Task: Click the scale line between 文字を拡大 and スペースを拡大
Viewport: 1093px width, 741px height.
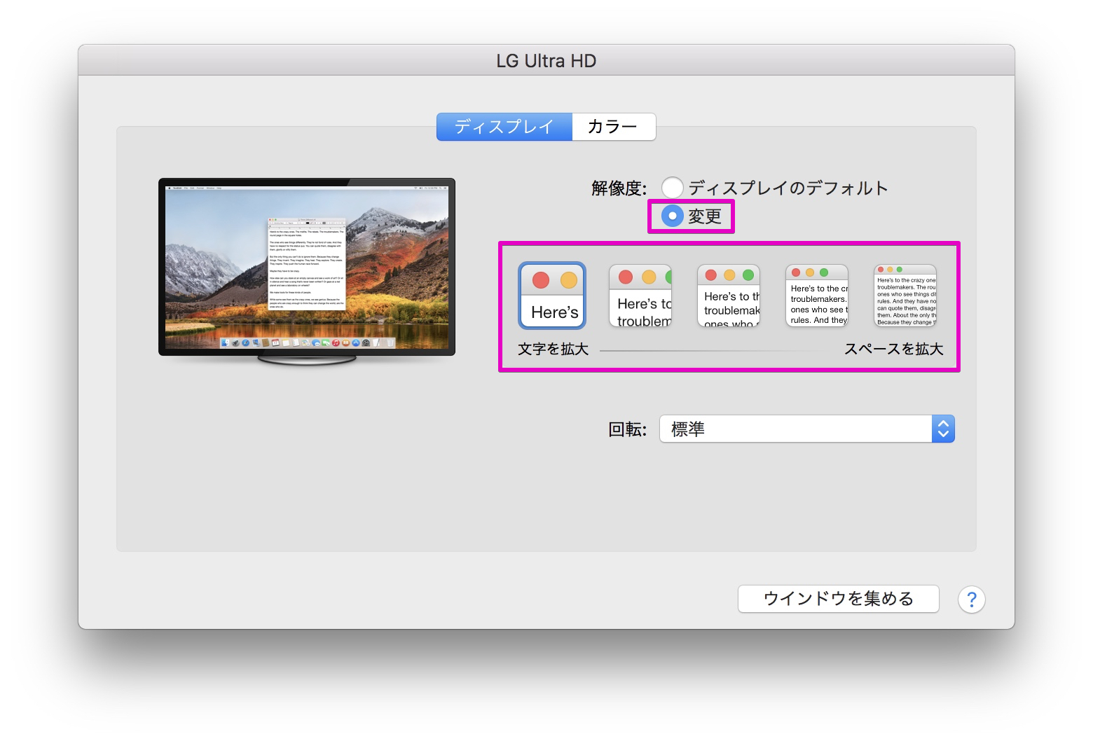Action: [715, 350]
